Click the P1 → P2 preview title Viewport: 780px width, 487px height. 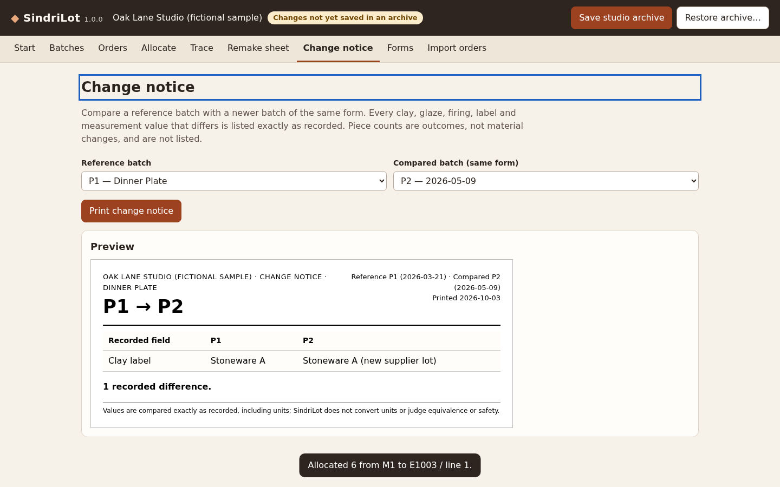coord(143,306)
